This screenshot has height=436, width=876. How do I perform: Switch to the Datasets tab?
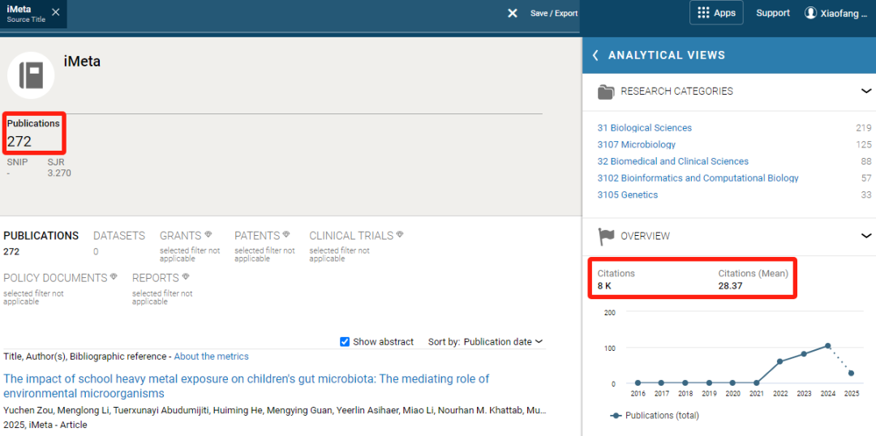(119, 236)
